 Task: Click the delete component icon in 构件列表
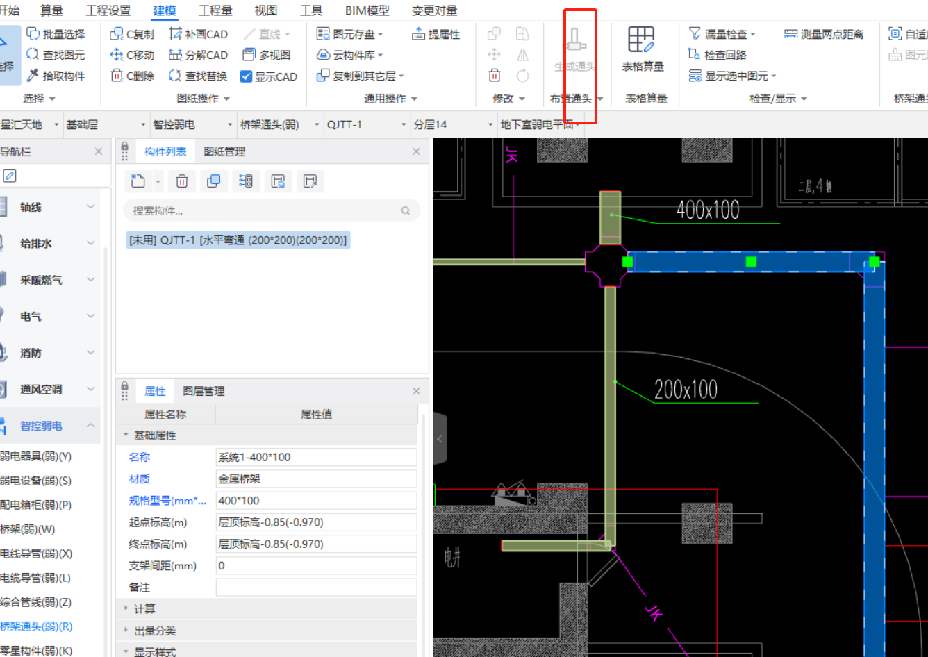[x=182, y=181]
